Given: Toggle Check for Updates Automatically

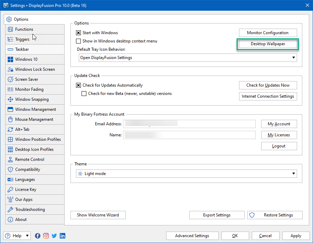Looking at the screenshot, I should click(78, 85).
